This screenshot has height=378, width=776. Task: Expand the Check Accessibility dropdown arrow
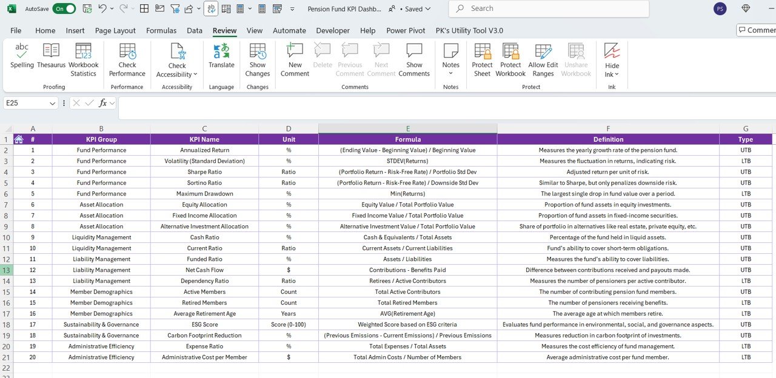coord(195,75)
